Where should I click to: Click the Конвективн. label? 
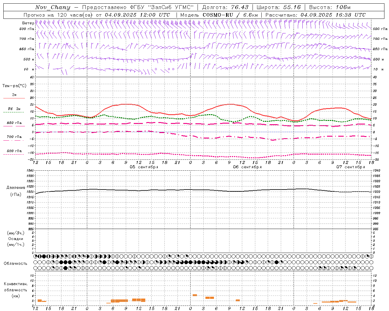[x=16, y=284]
